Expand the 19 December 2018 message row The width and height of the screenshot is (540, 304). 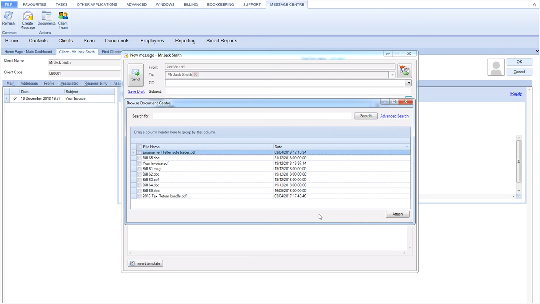click(6, 99)
